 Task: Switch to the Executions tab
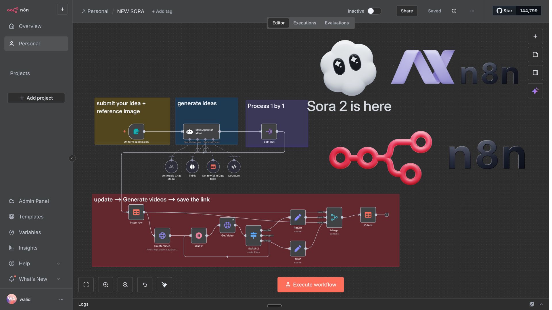click(305, 23)
